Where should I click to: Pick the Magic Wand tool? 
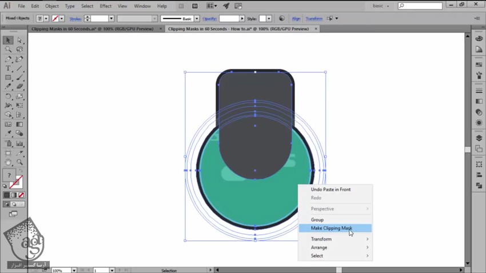pos(8,50)
